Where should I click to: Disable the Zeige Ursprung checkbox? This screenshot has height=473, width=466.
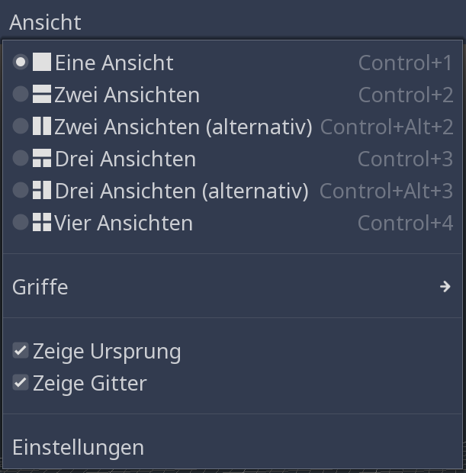[x=21, y=350]
